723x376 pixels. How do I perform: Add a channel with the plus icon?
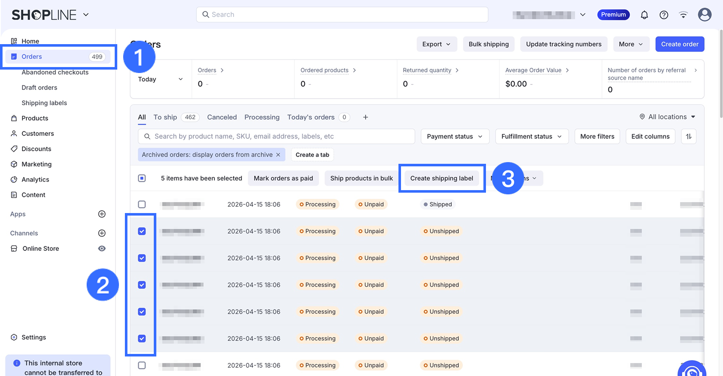pyautogui.click(x=102, y=233)
